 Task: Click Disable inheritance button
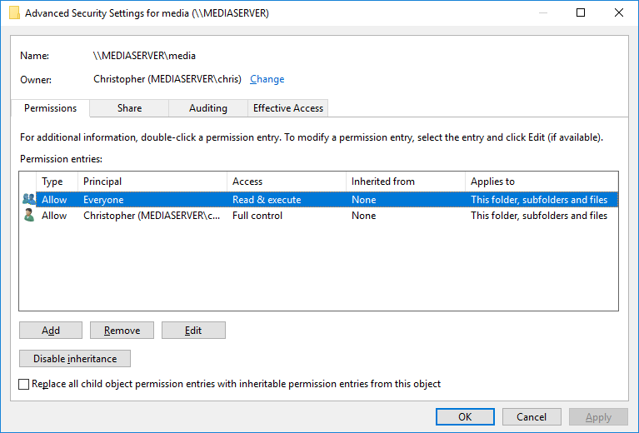75,359
